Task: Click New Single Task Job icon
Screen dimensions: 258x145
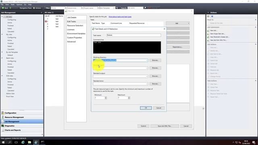Action: click(x=208, y=34)
